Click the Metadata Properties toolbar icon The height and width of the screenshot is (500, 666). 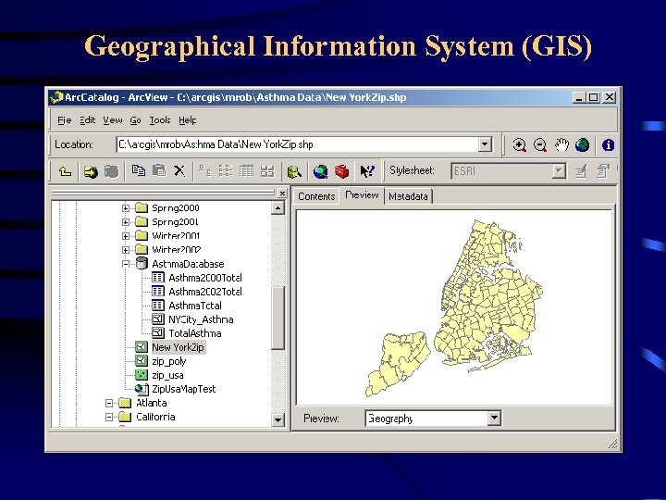click(602, 171)
